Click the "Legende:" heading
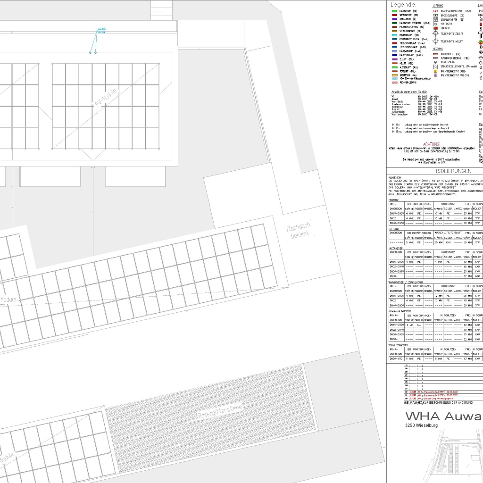 pyautogui.click(x=403, y=5)
